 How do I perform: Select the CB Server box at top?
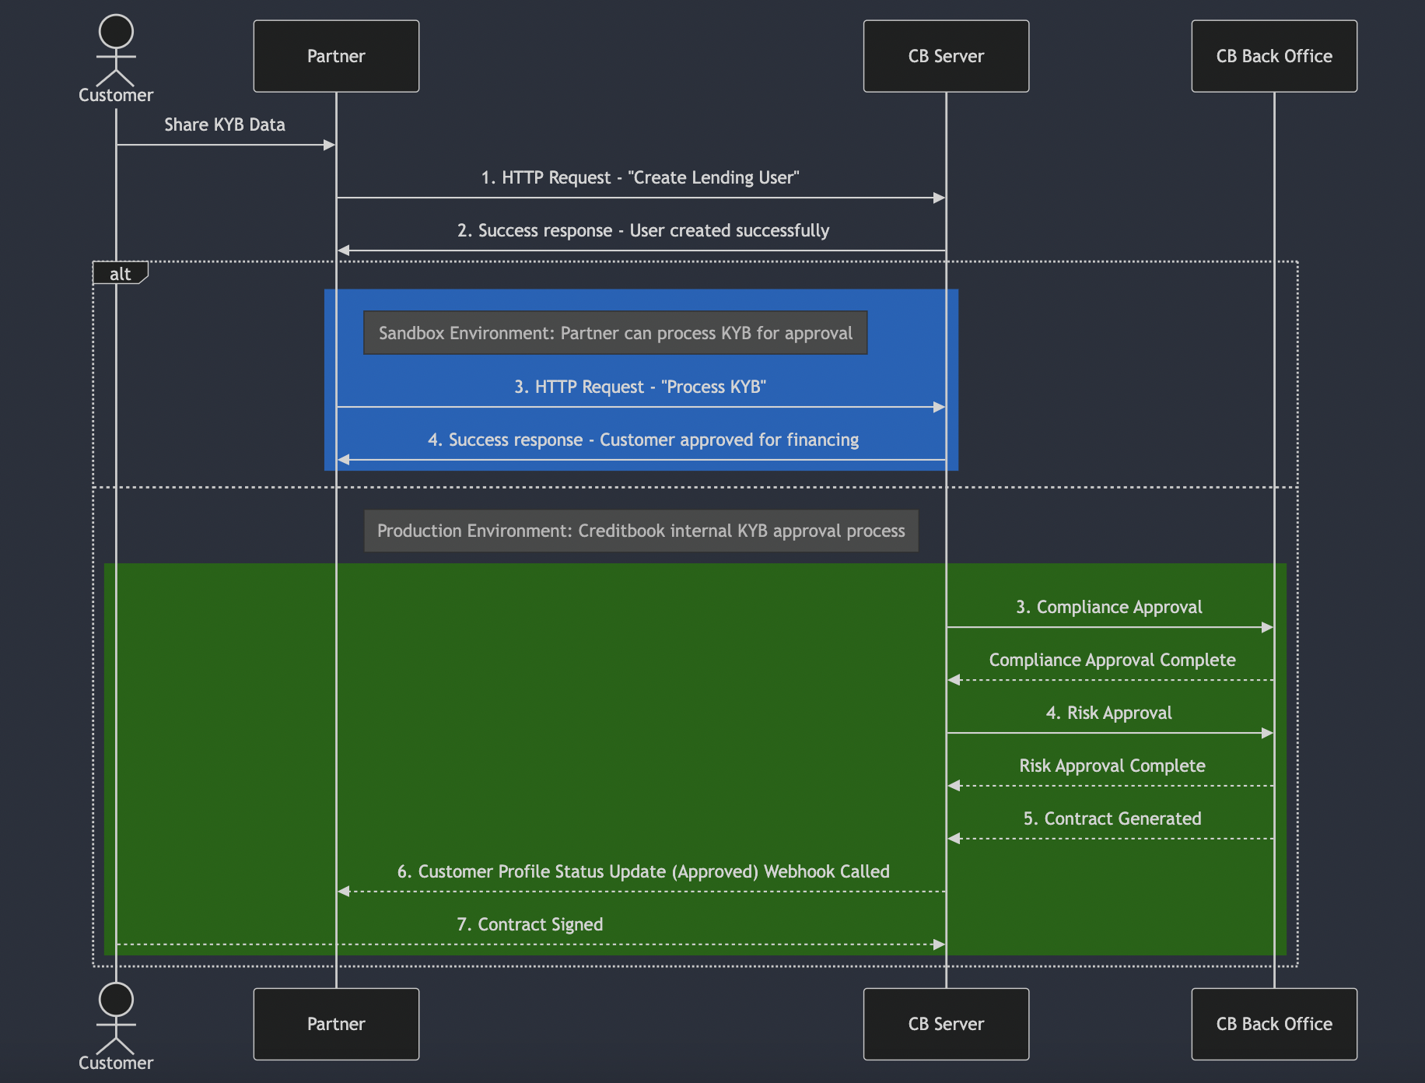(x=945, y=55)
